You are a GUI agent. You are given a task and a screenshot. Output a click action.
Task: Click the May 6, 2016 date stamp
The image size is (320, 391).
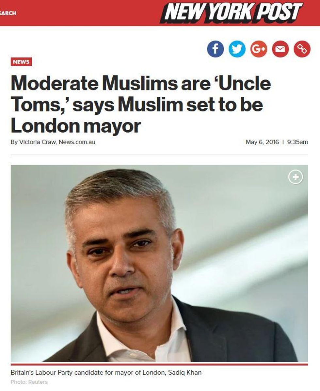(x=262, y=142)
